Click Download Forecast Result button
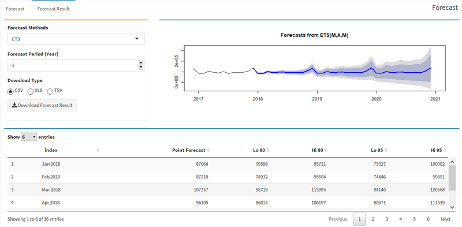The image size is (462, 227). tap(42, 105)
